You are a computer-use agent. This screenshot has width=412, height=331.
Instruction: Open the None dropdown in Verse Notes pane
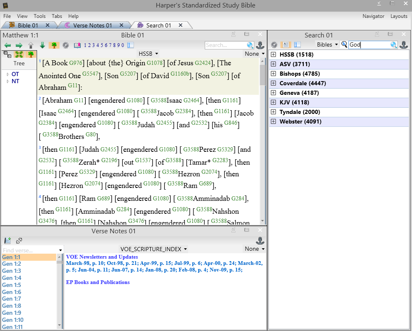pyautogui.click(x=255, y=249)
